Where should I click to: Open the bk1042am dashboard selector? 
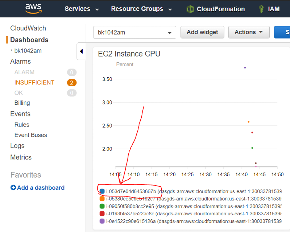[x=134, y=32]
